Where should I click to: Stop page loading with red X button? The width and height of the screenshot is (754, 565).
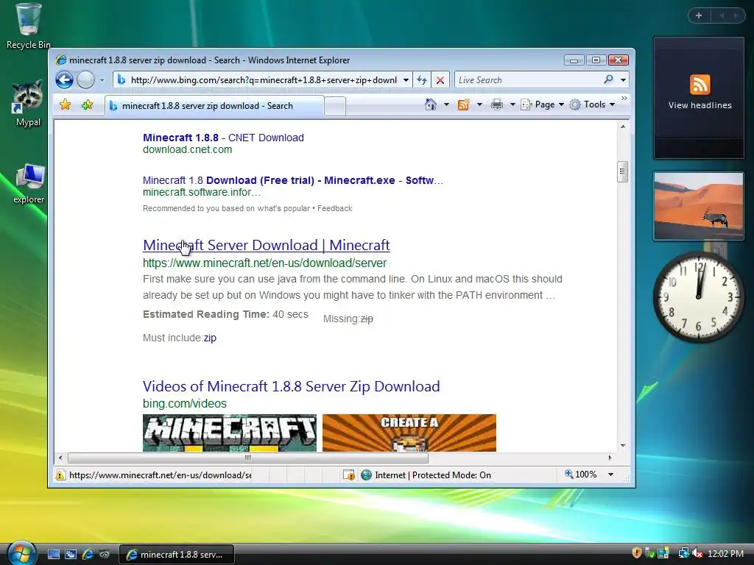coord(440,80)
